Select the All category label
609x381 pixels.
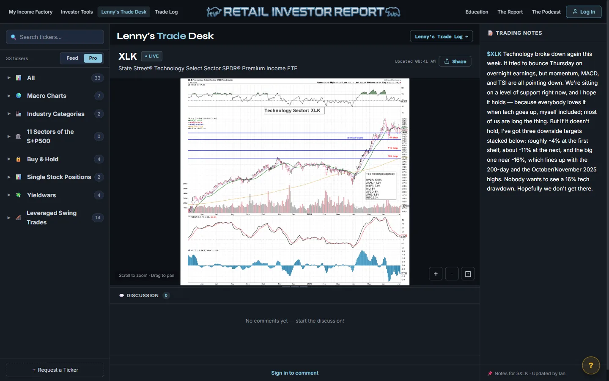click(x=31, y=78)
